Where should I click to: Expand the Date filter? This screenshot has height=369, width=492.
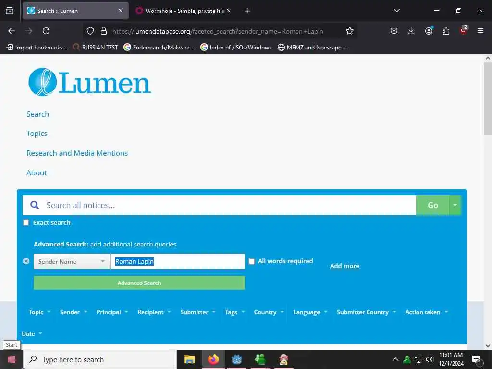pyautogui.click(x=32, y=334)
